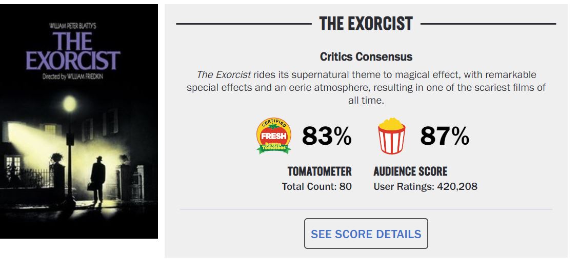Viewport: 578px width, 271px height.
Task: Click the purple THE EXORCIST title on poster
Action: click(x=73, y=51)
